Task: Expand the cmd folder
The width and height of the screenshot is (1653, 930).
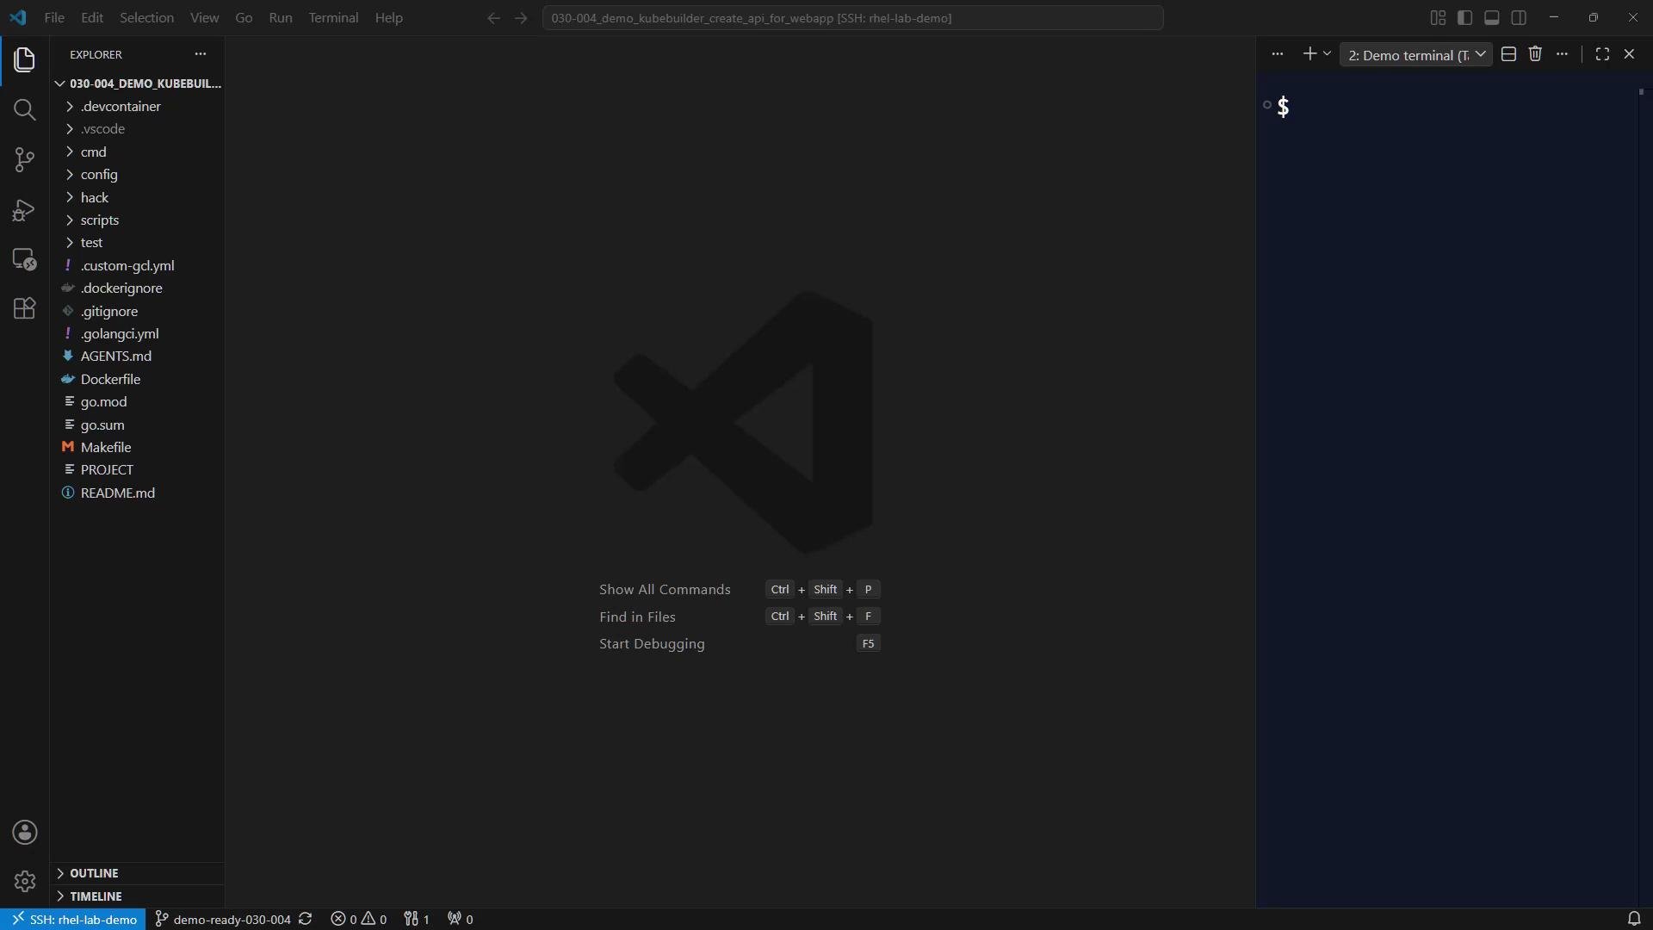Action: 138,152
